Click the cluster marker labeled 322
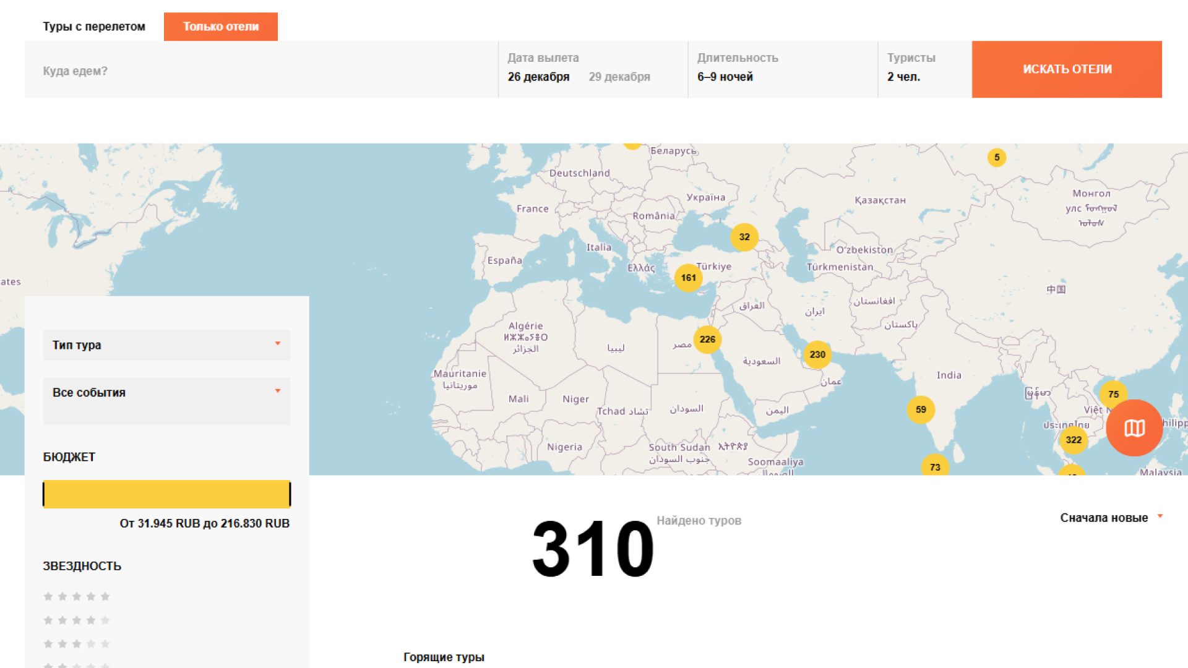Viewport: 1188px width, 668px height. pos(1074,440)
